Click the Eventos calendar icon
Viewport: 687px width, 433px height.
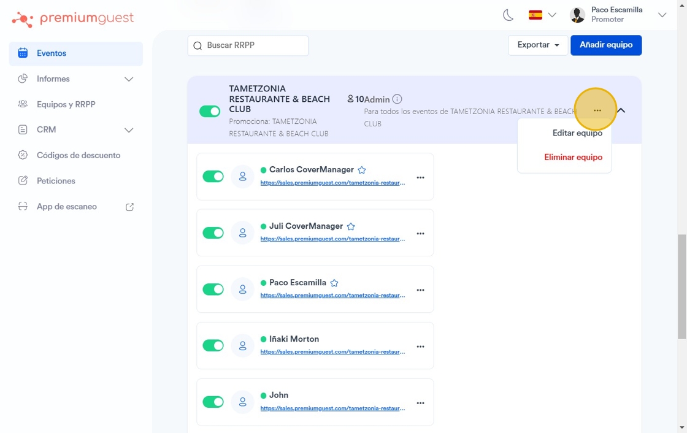pyautogui.click(x=23, y=53)
